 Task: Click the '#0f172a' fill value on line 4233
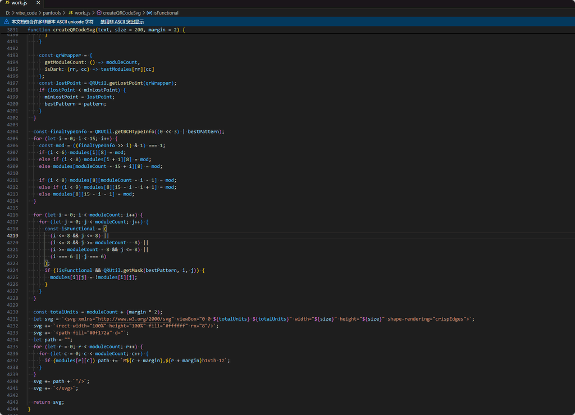(101, 333)
